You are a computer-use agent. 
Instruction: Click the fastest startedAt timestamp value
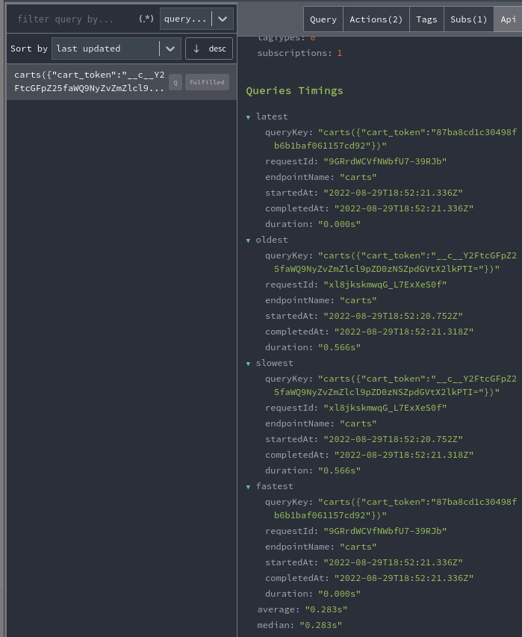tap(394, 562)
